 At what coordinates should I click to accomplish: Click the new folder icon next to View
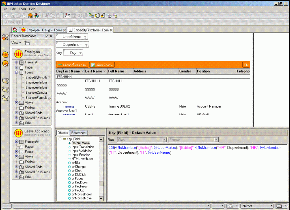(x=27, y=43)
